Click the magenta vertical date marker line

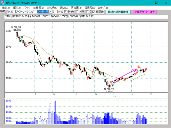112,57
